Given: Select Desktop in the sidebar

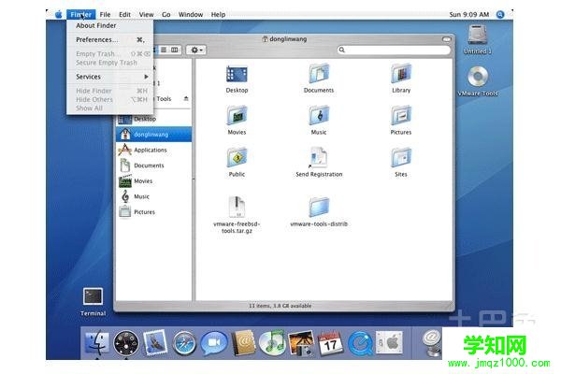Looking at the screenshot, I should point(154,119).
